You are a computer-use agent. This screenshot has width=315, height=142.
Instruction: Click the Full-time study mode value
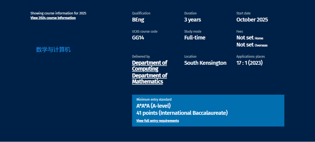point(195,38)
